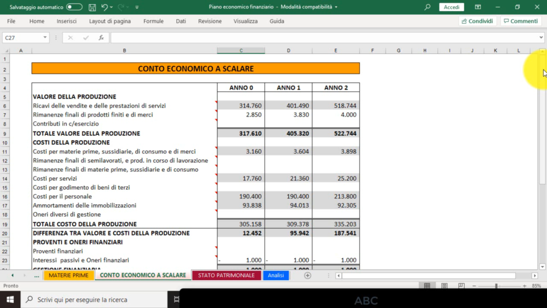Open the Revisione ribbon tab
Viewport: 547px width, 308px height.
point(209,21)
